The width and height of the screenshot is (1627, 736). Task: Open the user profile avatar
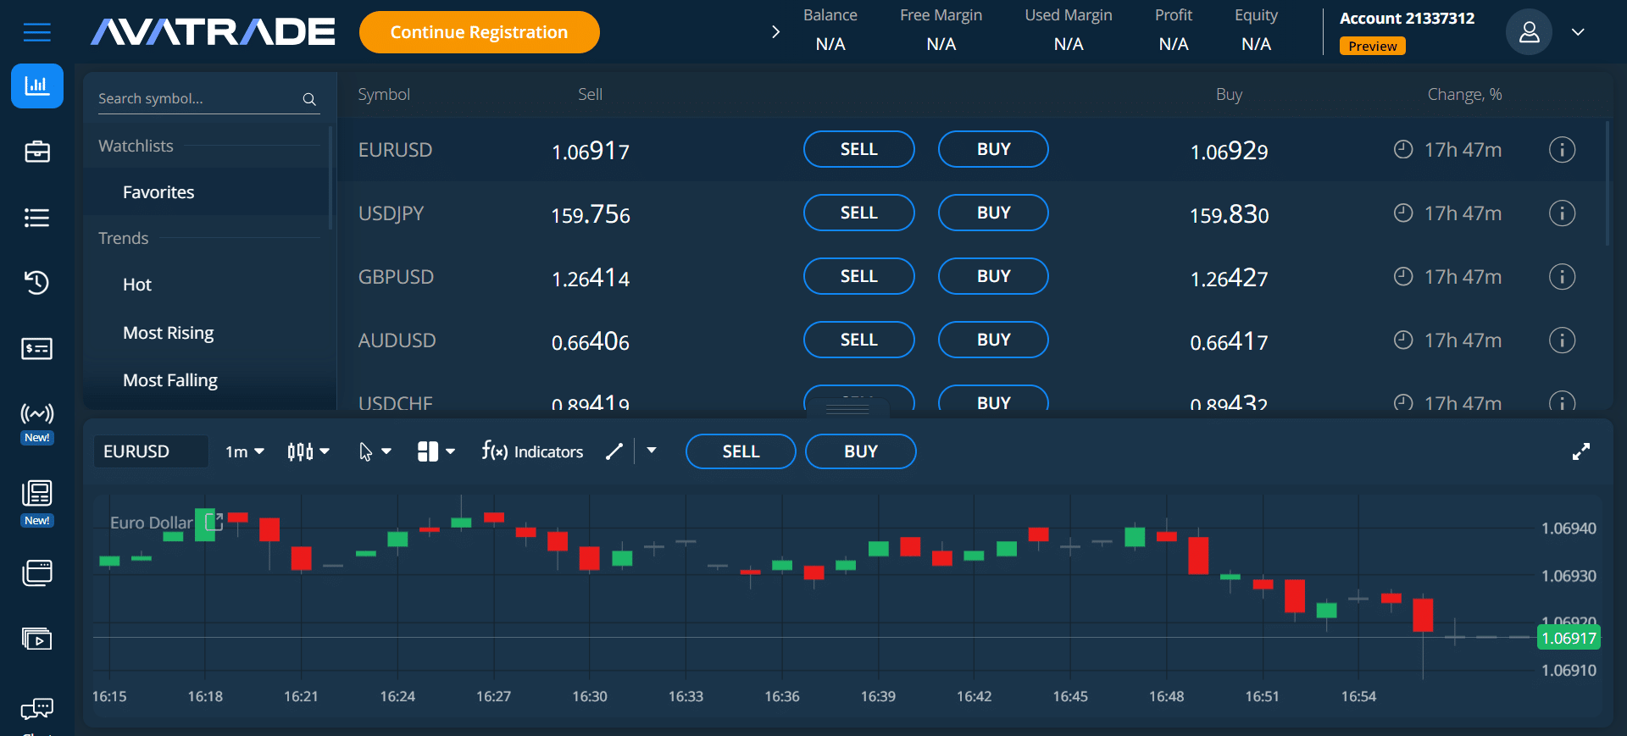coord(1529,32)
